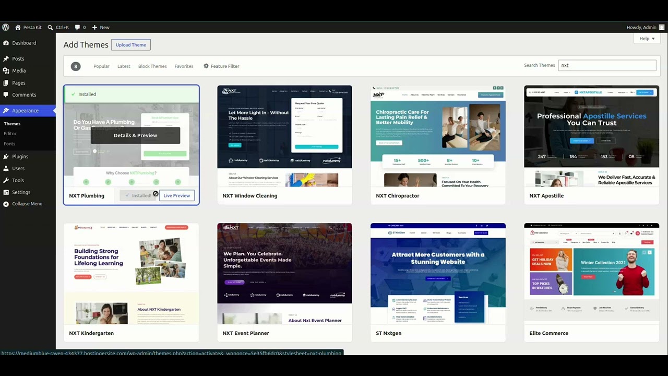Click the Details & Preview overlay button
The width and height of the screenshot is (668, 376).
(135, 135)
